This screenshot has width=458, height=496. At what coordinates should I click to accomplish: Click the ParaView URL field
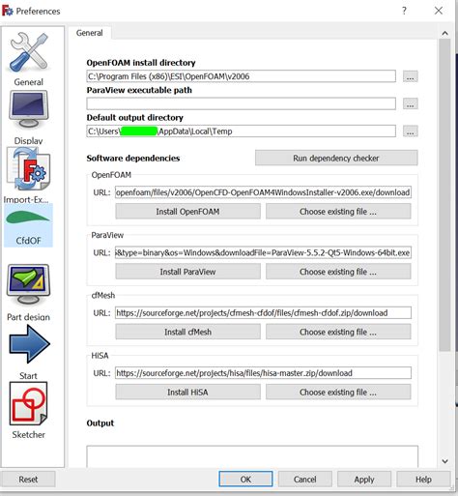[x=263, y=252]
